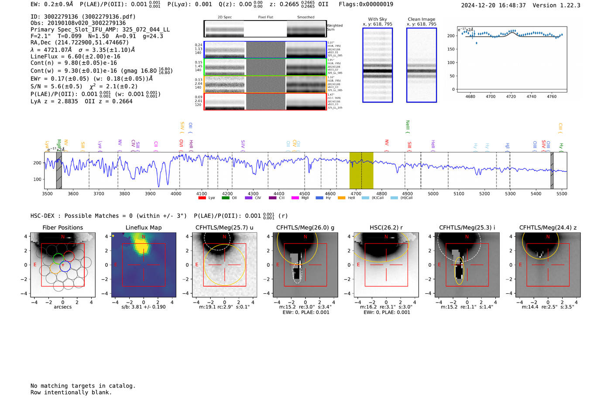Screen dimensions: 611x416
Task: Select the Lineflux Map panel
Action: coord(144,265)
